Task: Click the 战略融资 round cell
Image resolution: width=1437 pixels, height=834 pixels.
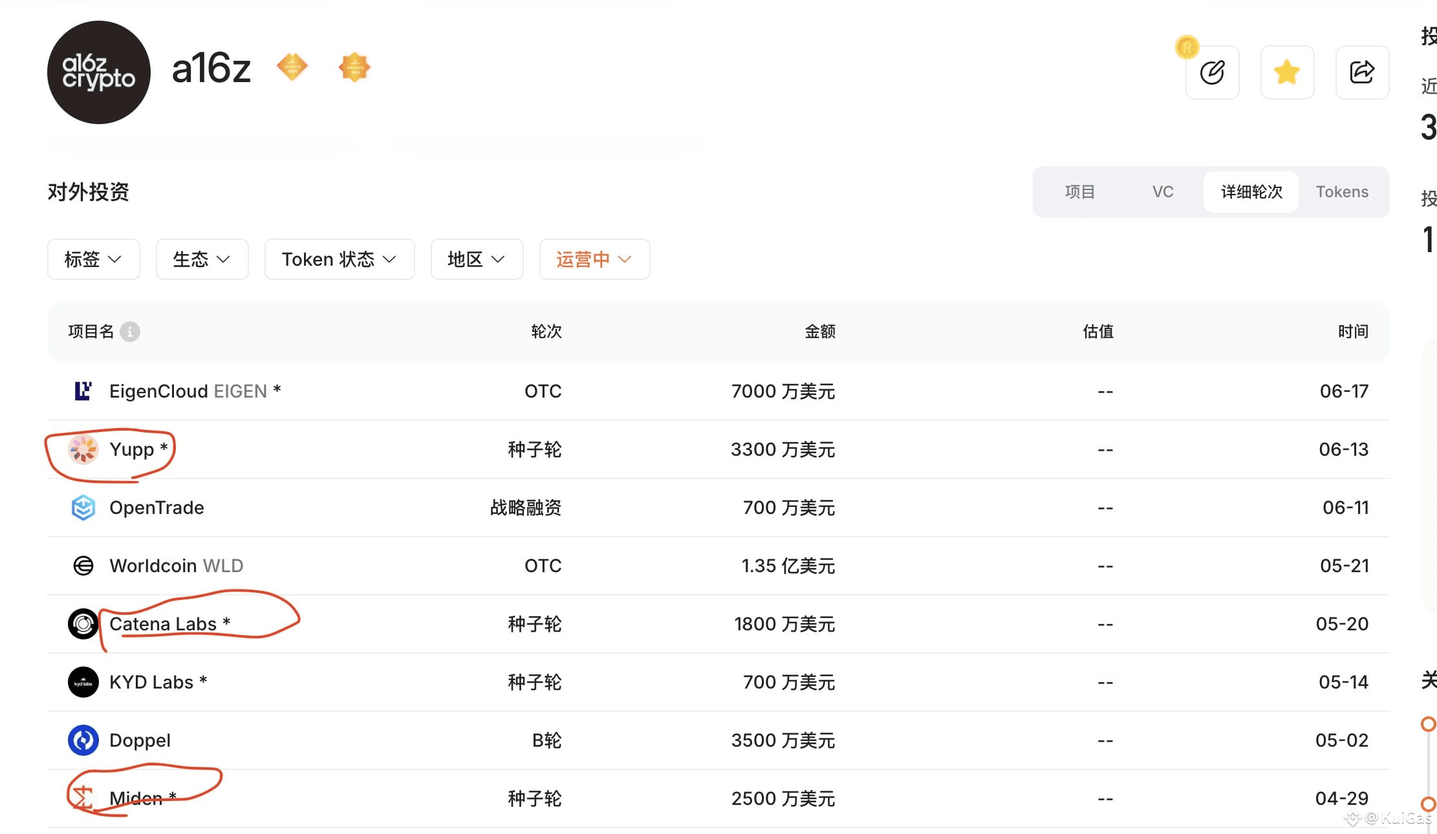Action: coord(526,508)
